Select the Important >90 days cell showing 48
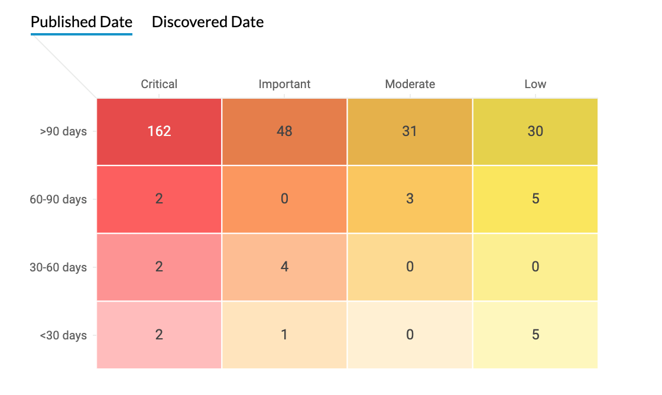 point(284,131)
